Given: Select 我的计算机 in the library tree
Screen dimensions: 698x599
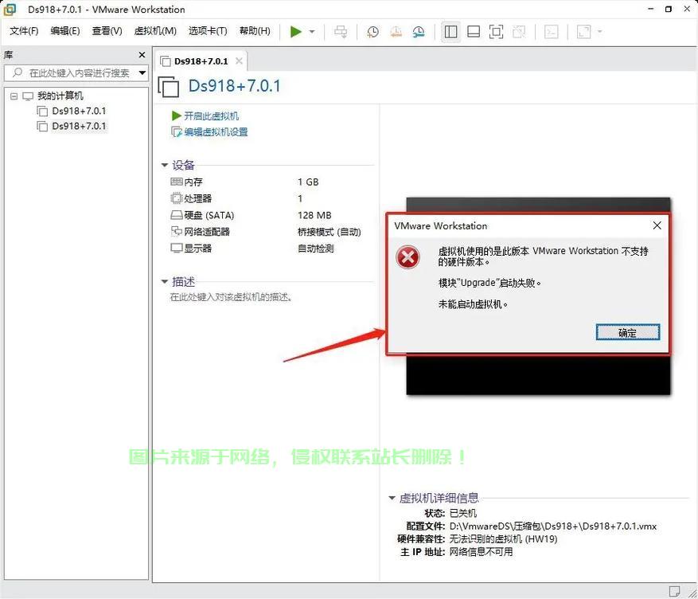Looking at the screenshot, I should (x=60, y=96).
